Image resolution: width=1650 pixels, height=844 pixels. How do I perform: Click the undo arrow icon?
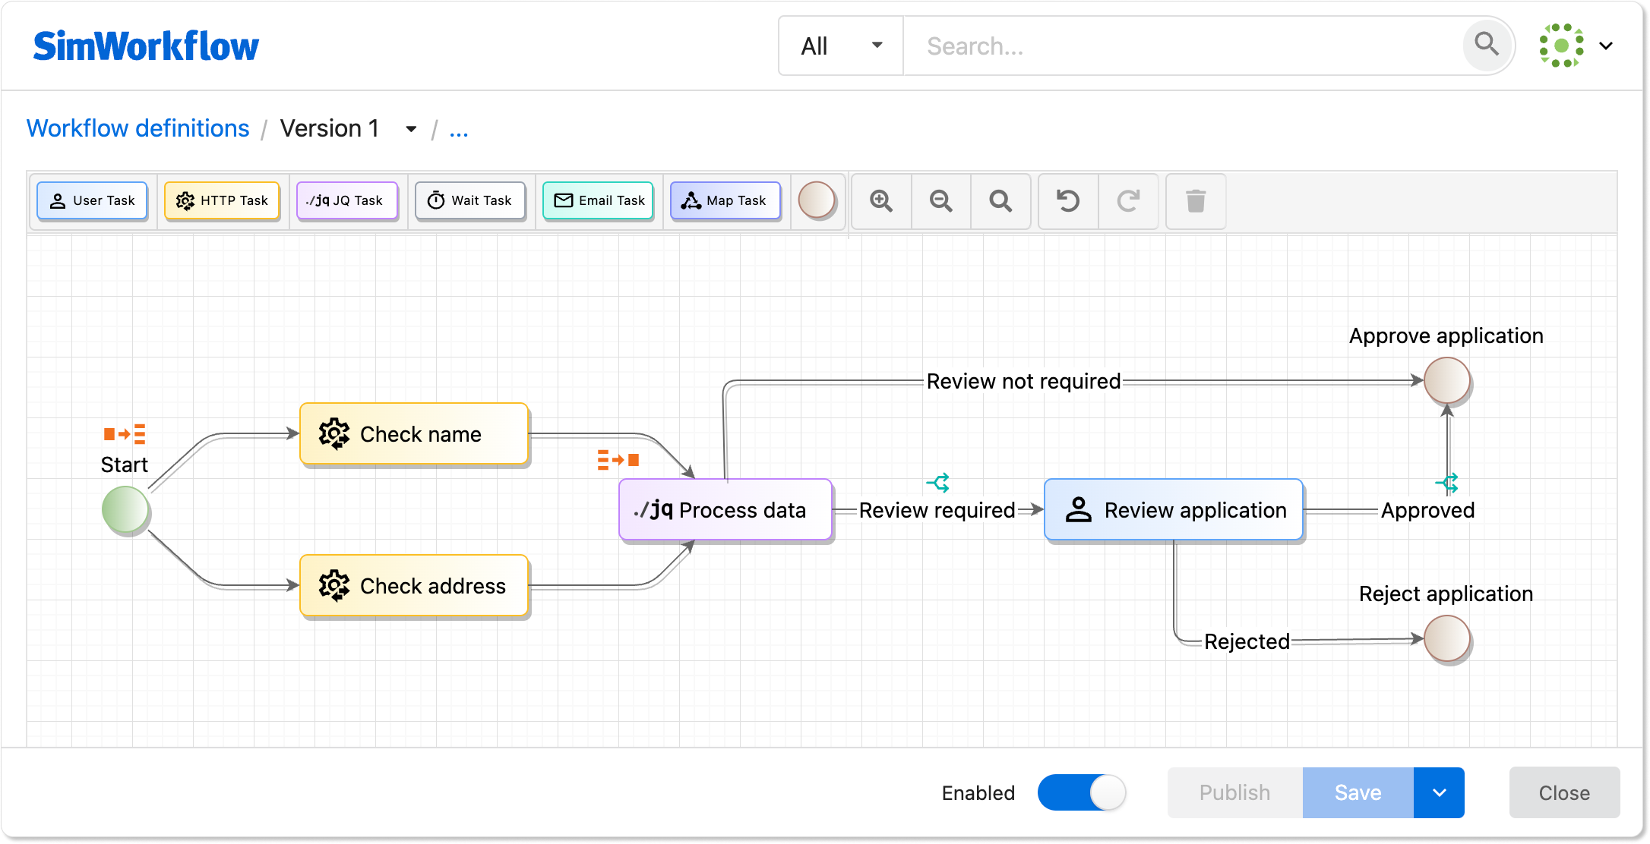[x=1068, y=201]
